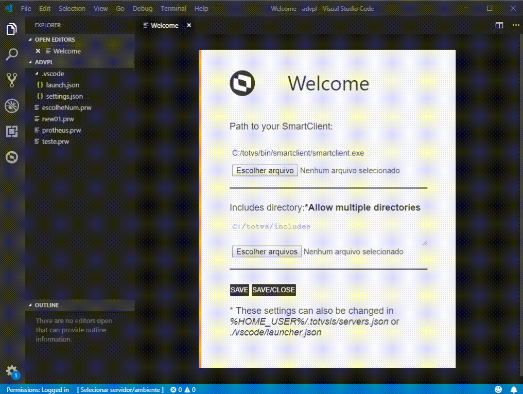523x394 pixels.
Task: Close the Welcome tab with its X
Action: pyautogui.click(x=189, y=25)
